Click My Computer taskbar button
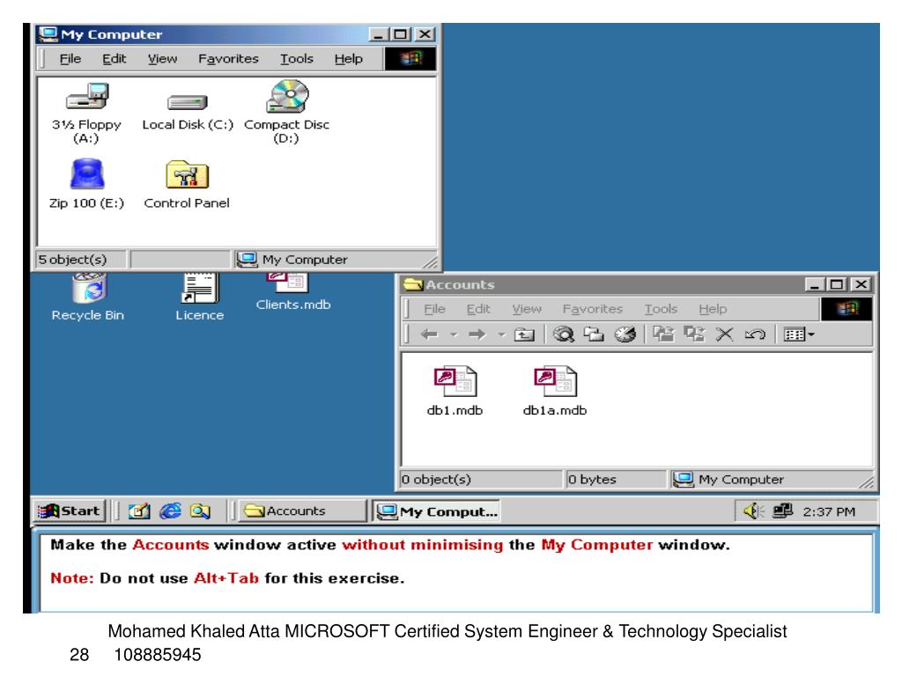 click(436, 511)
